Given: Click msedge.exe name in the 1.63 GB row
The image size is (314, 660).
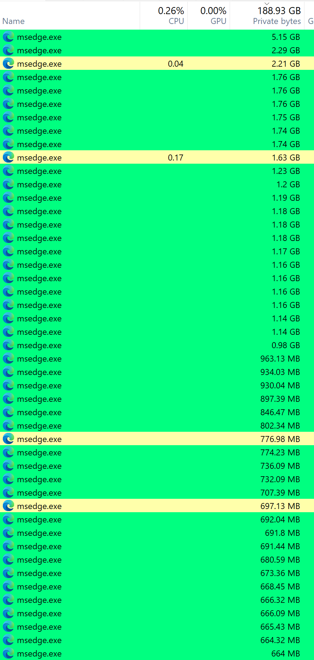Looking at the screenshot, I should pyautogui.click(x=39, y=158).
